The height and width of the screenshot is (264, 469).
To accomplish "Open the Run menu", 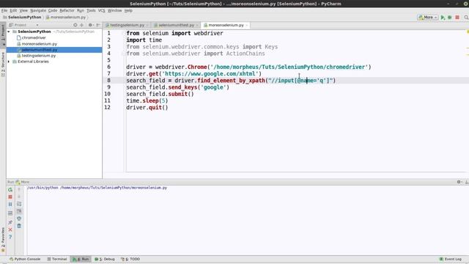I will (x=81, y=10).
